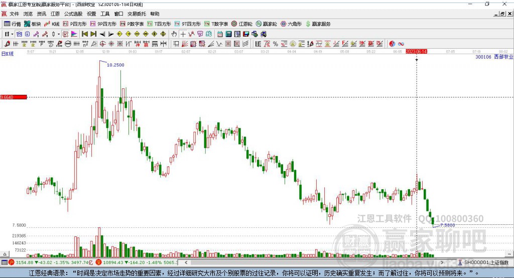Open the 交易委托 menu
The height and width of the screenshot is (278, 514).
[x=137, y=14]
